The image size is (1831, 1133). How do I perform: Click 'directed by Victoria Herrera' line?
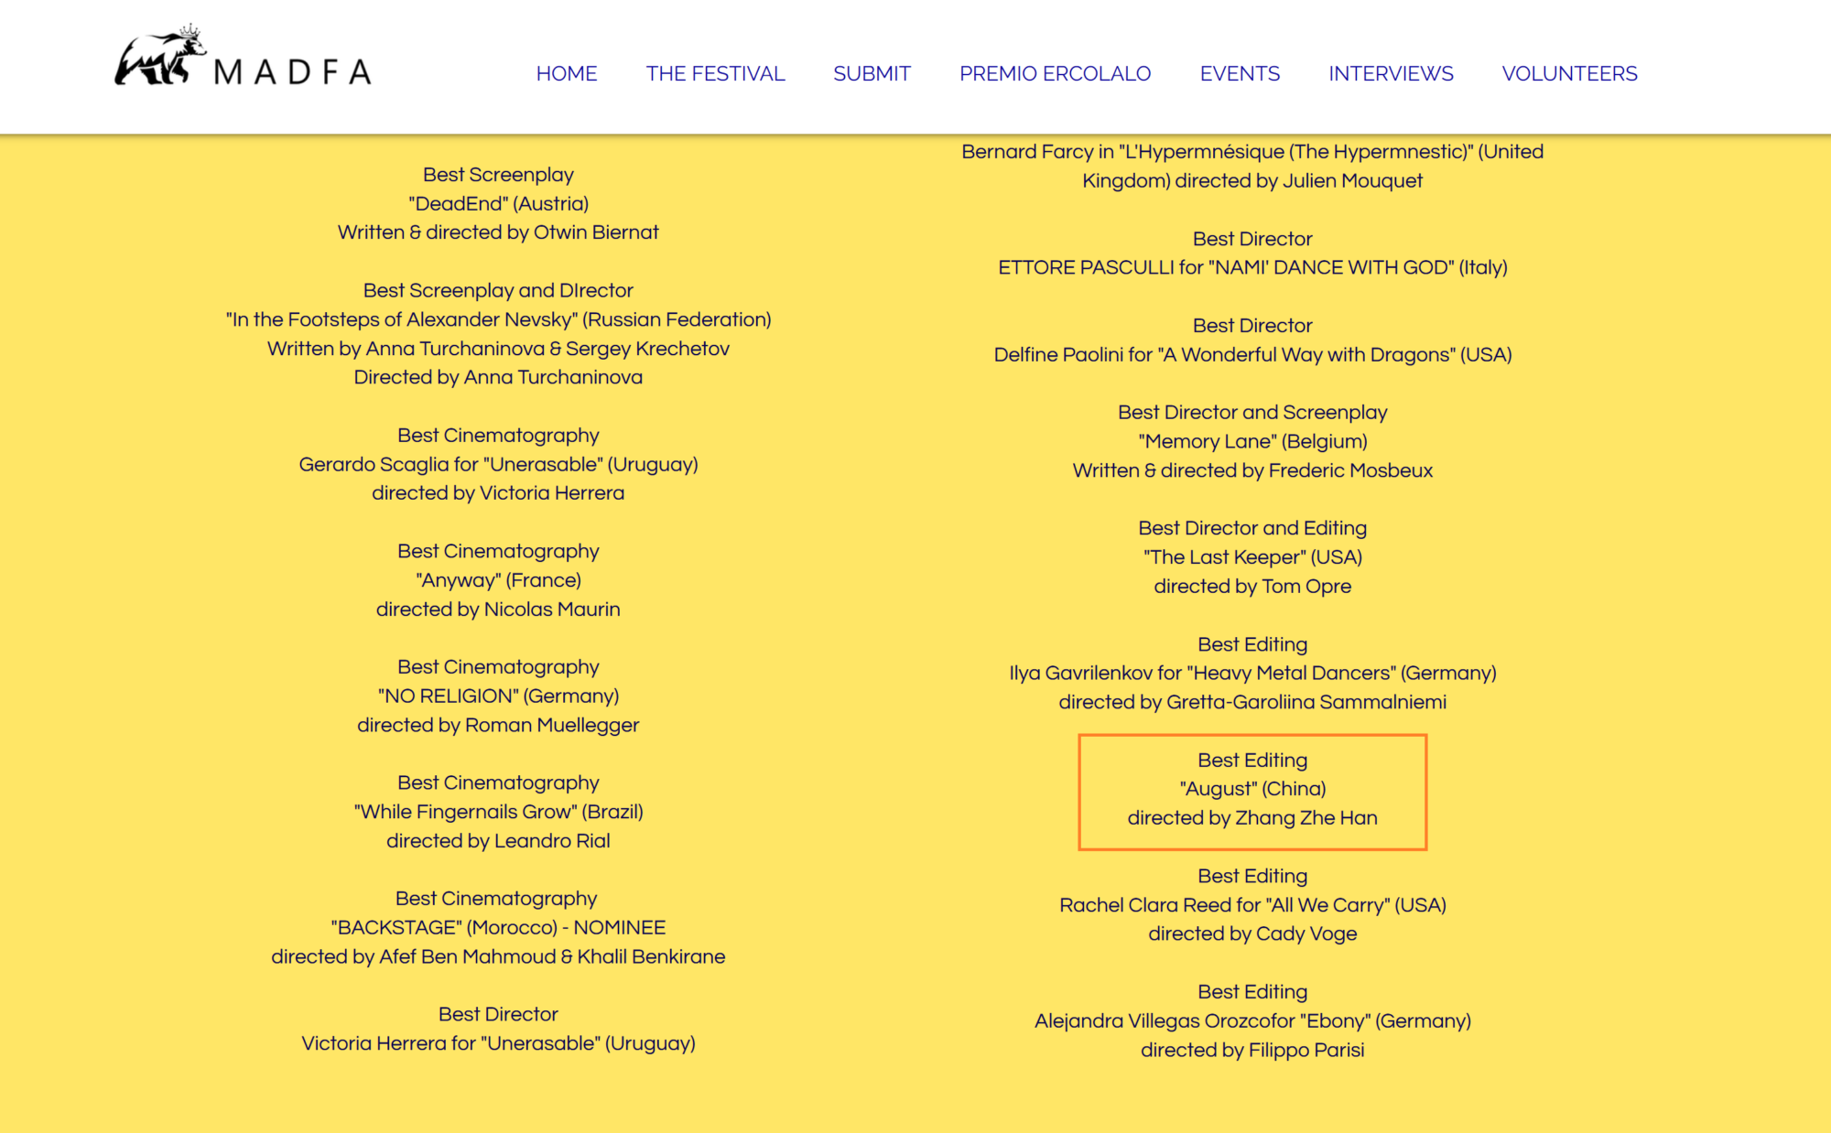click(x=498, y=493)
